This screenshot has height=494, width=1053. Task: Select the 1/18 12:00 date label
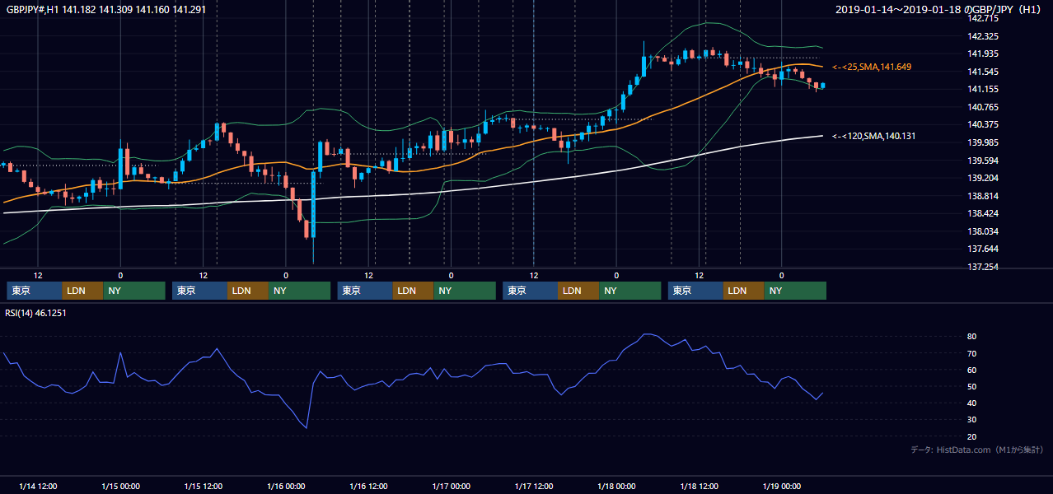tap(700, 486)
